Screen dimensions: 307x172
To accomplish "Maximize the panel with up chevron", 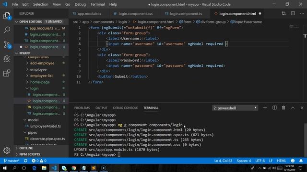I will [x=293, y=108].
